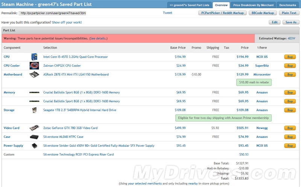Image resolution: width=301 pixels, height=187 pixels.
Task: Open the Benchmarks tab
Action: point(287,5)
